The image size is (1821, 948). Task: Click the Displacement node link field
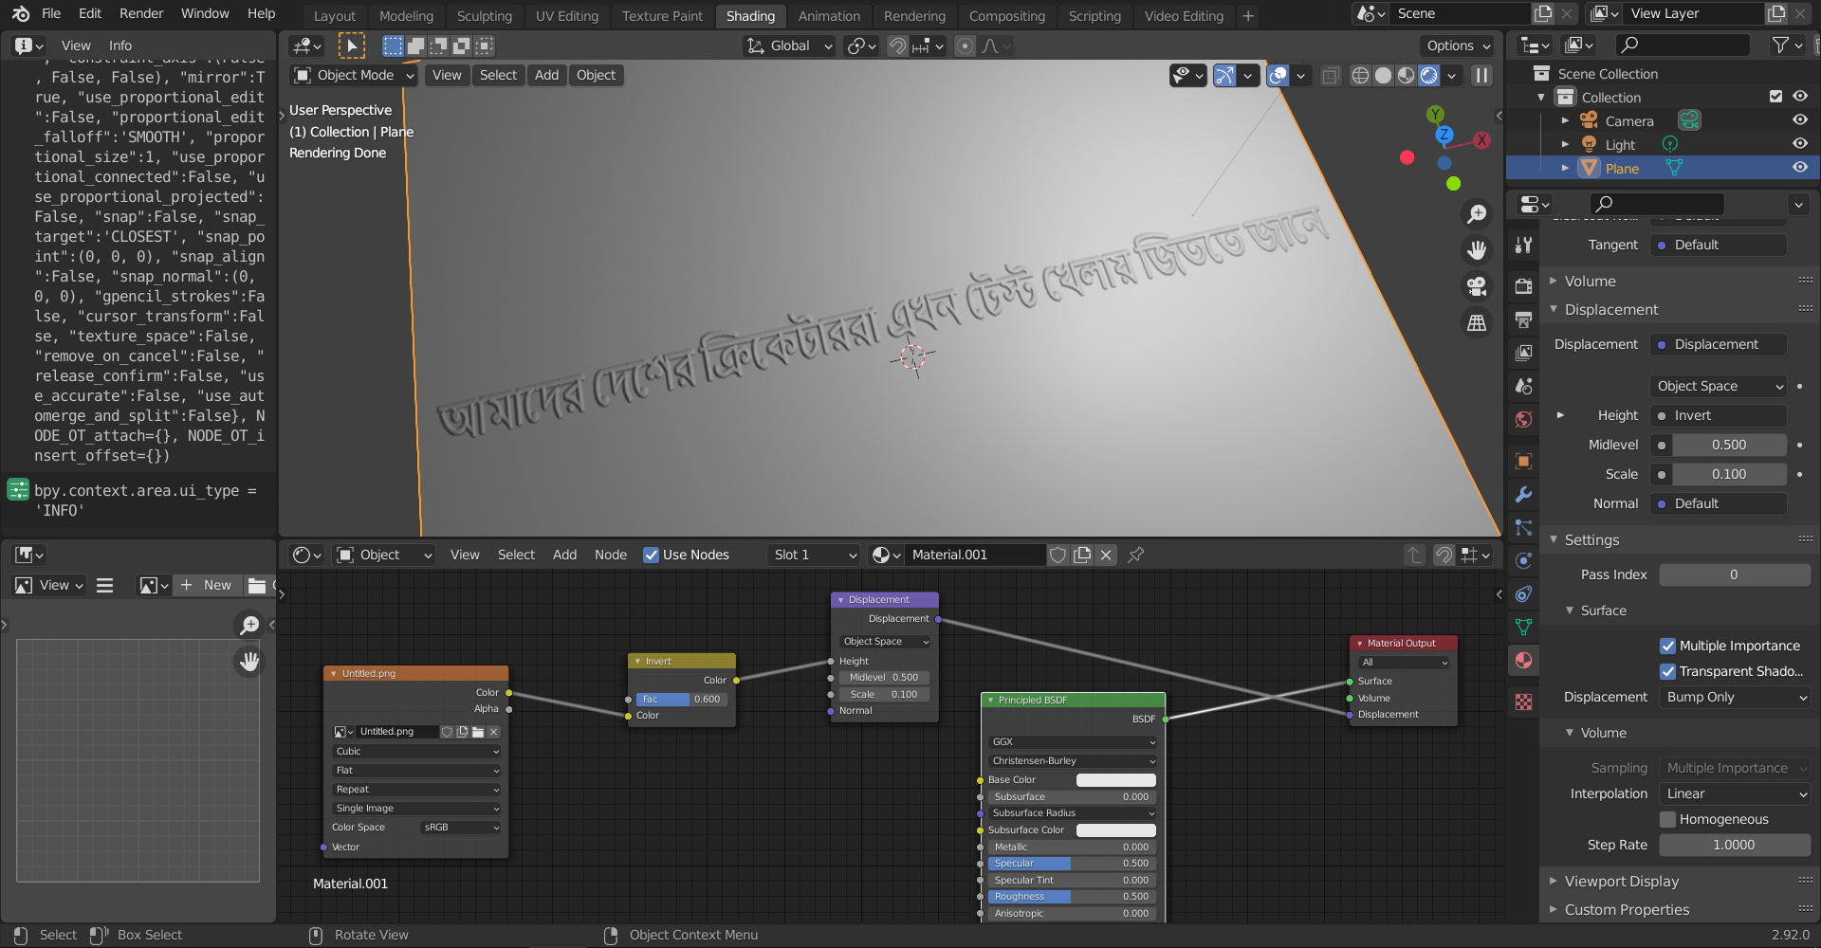[x=1719, y=344]
